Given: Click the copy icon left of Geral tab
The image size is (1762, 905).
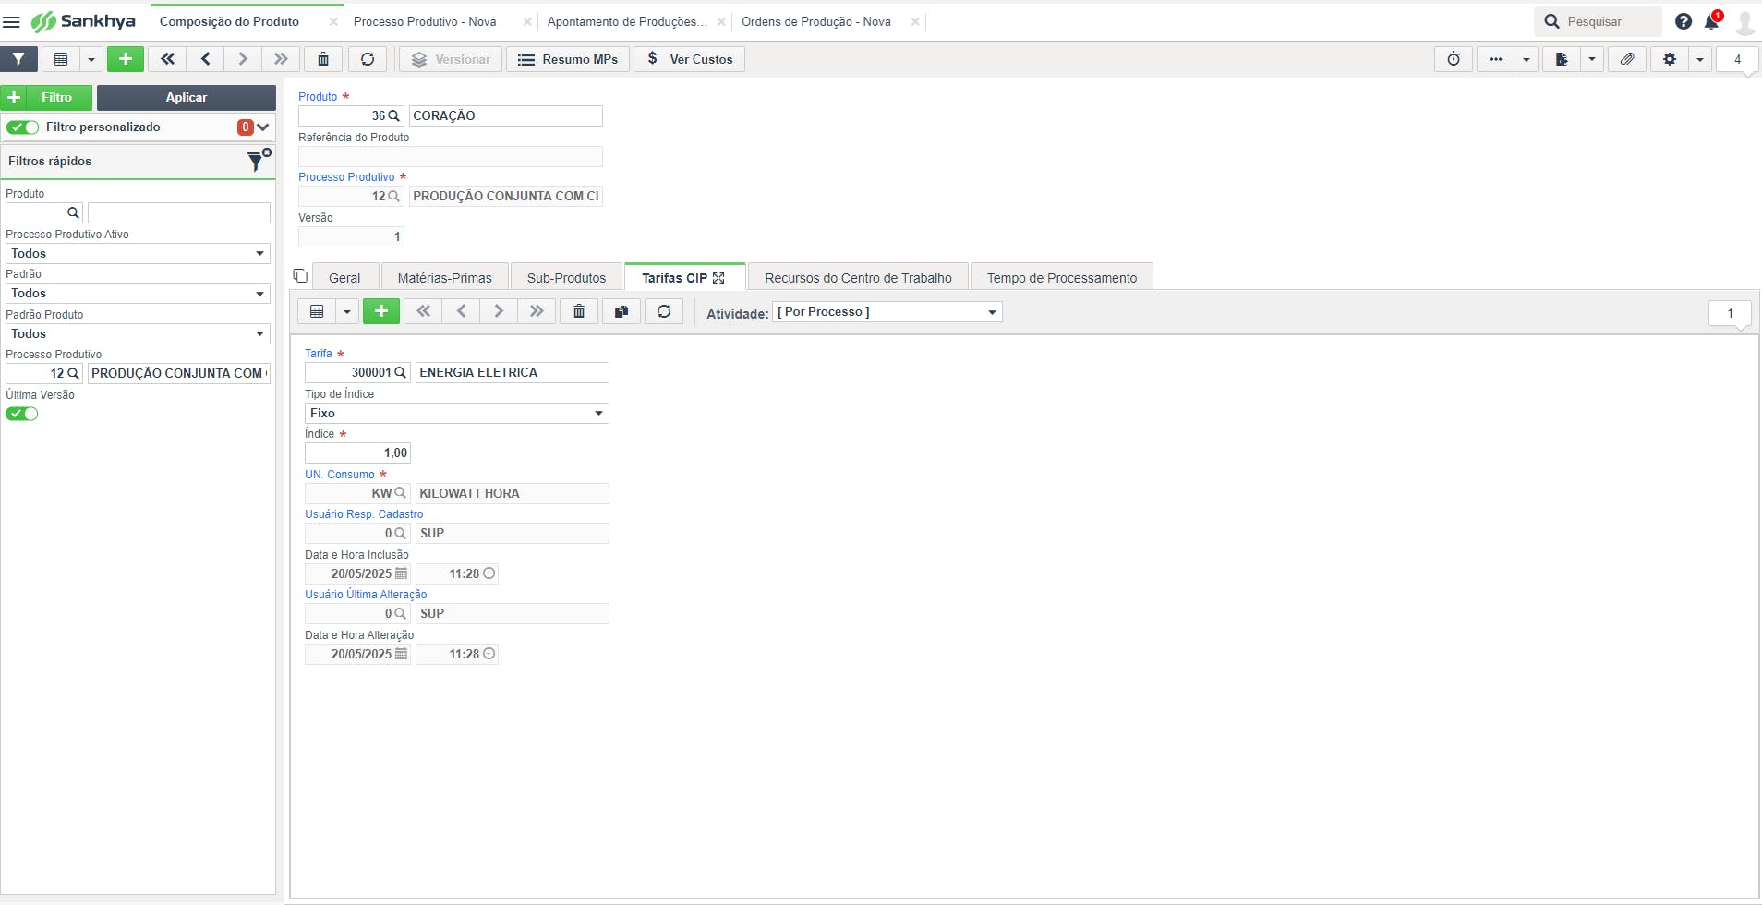Looking at the screenshot, I should point(300,276).
